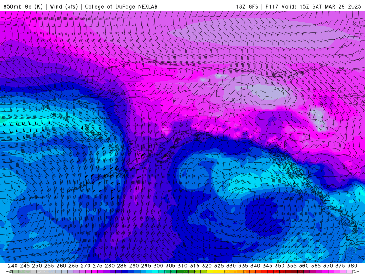Select the 330 value on the legend scale
Screen dimensions: 365x274
click(x=231, y=266)
